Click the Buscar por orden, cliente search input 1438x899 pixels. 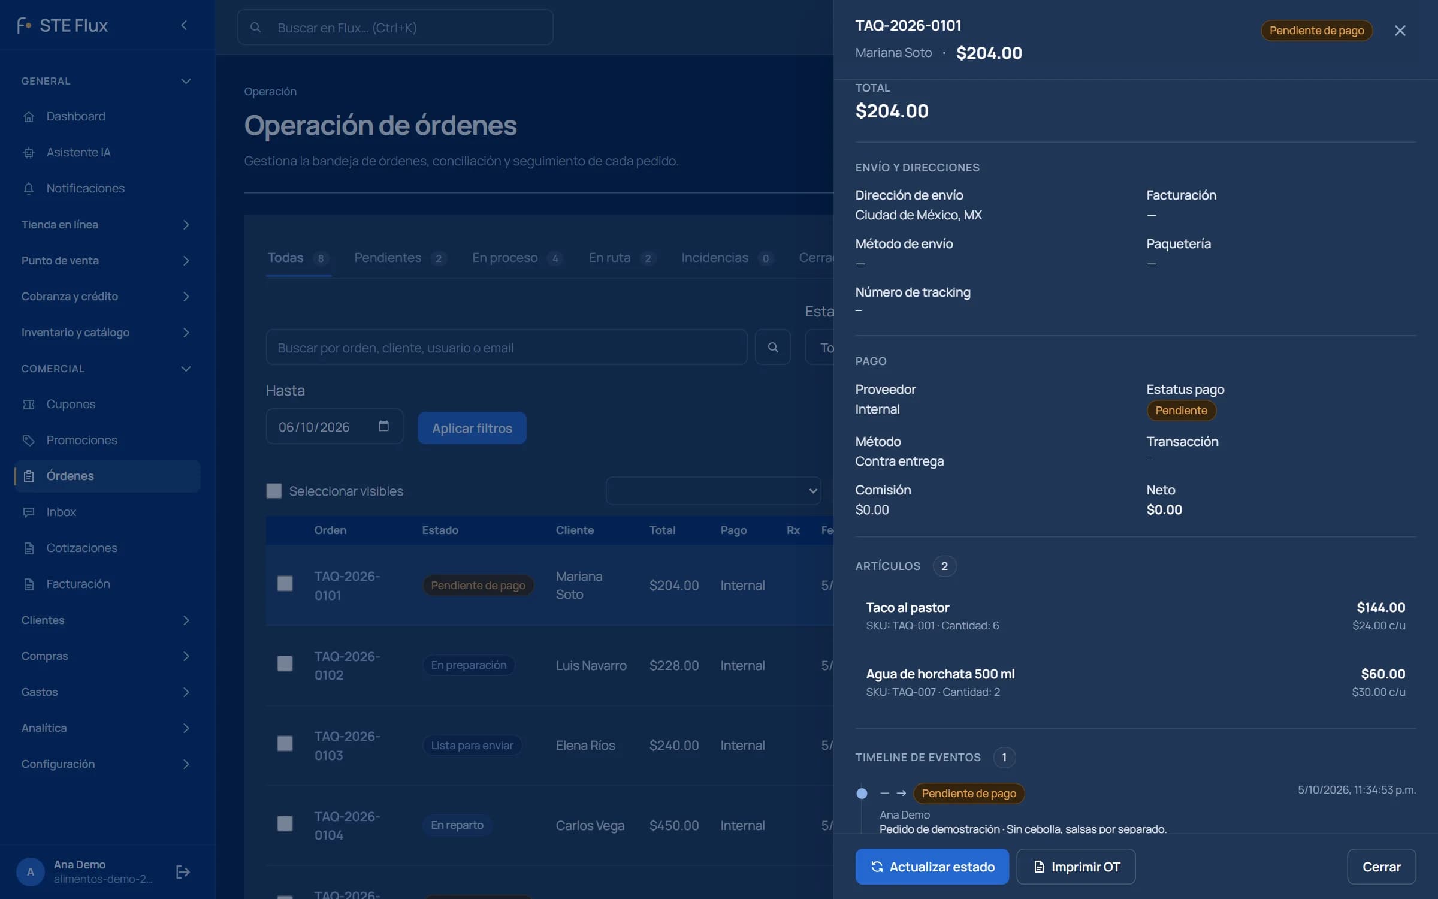506,347
